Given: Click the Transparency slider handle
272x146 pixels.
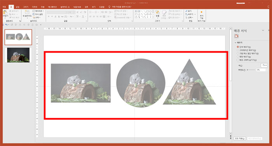Looking at the screenshot, I should click(x=248, y=70).
